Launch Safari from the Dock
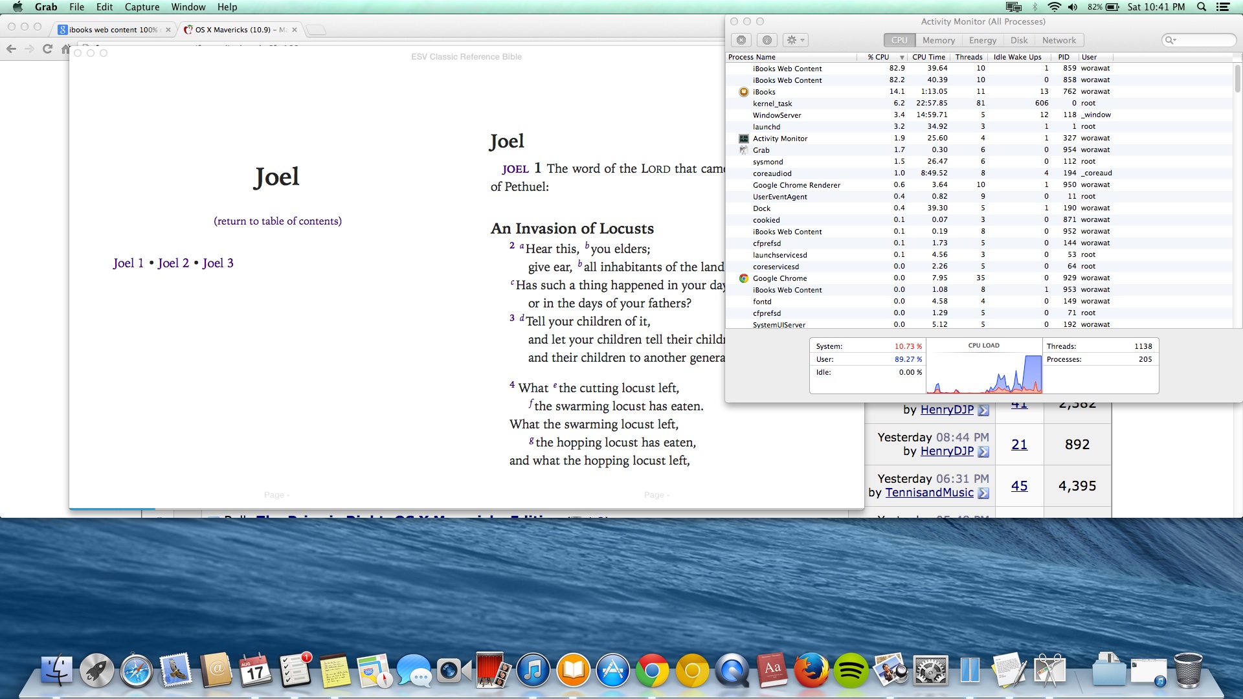 (137, 670)
